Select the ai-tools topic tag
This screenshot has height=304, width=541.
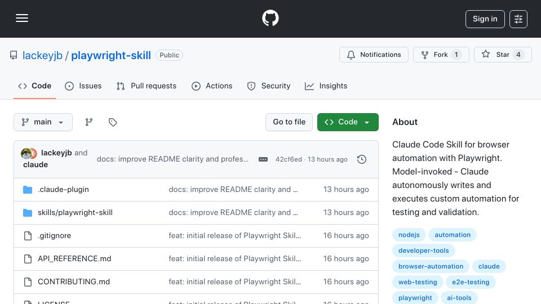(x=459, y=298)
